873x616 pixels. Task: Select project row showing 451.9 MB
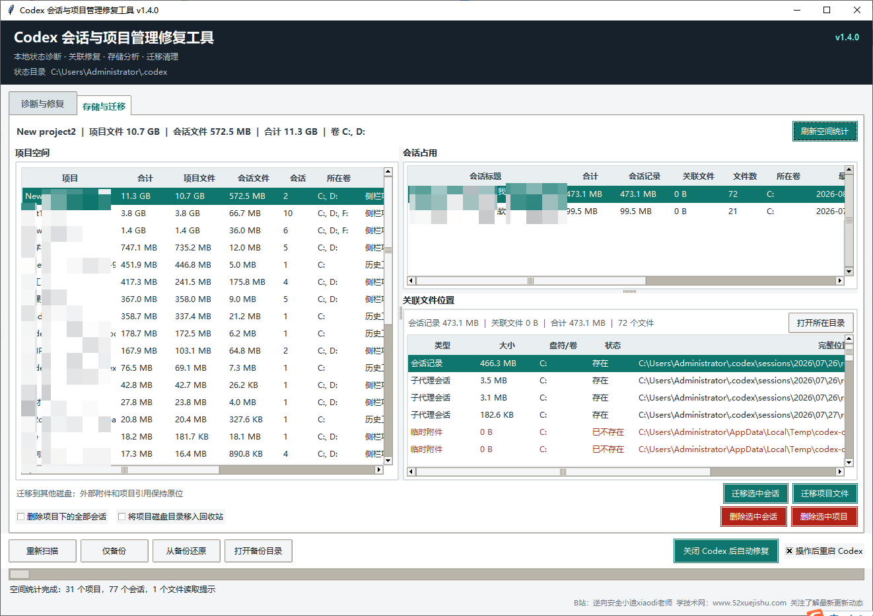click(x=202, y=265)
